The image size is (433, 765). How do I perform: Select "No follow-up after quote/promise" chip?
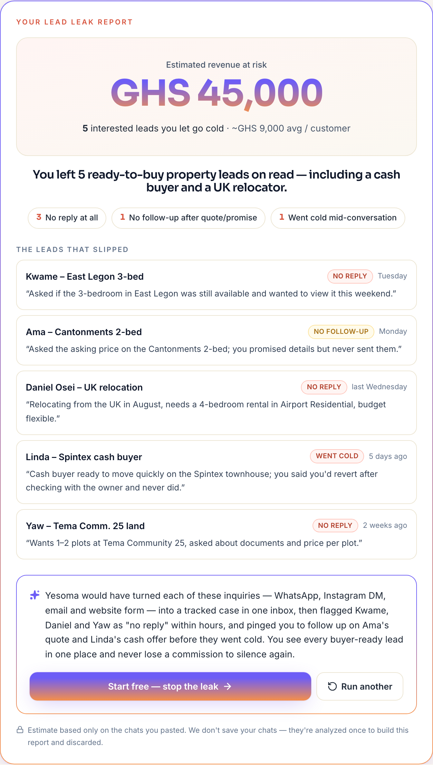click(x=188, y=218)
